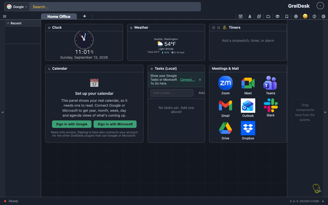Click the S 10 mph wind reading

(x=178, y=53)
